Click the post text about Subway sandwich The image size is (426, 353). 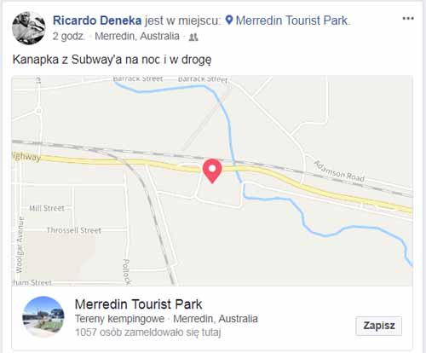tap(112, 60)
